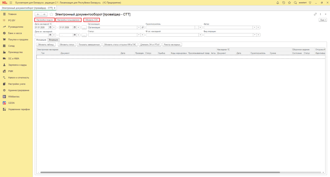Image resolution: width=330 pixels, height=177 pixels.
Task: Click the Грузополучатель input field
Action: (170, 28)
